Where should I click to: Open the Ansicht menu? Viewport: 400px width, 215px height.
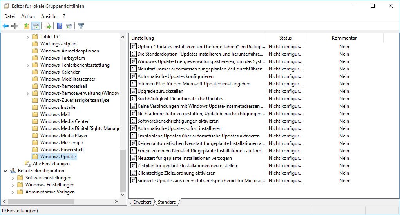[49, 16]
